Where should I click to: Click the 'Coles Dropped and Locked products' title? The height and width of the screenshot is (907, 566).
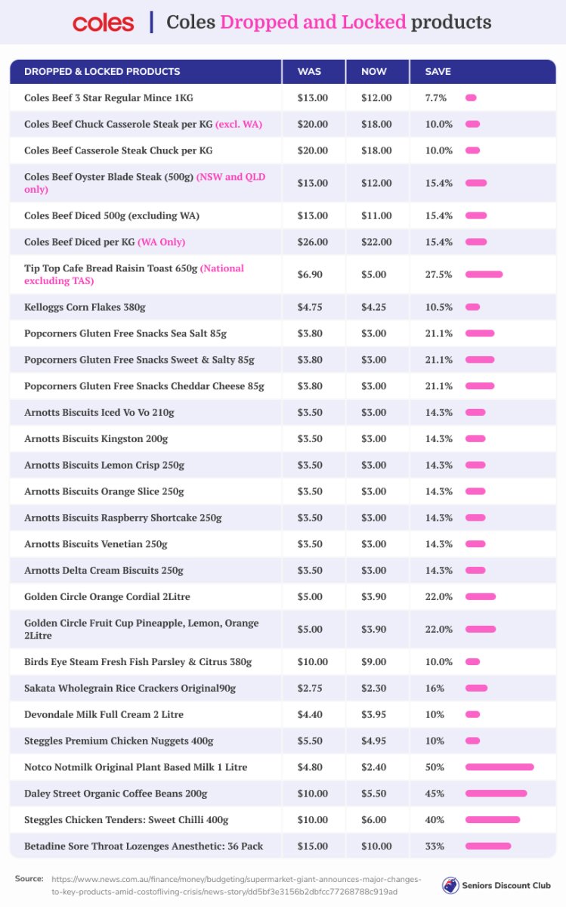click(329, 22)
